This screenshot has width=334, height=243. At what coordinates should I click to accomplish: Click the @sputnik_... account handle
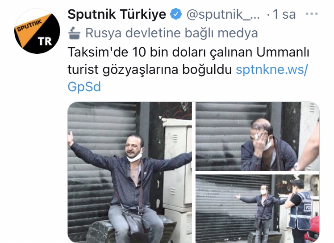coord(223,14)
